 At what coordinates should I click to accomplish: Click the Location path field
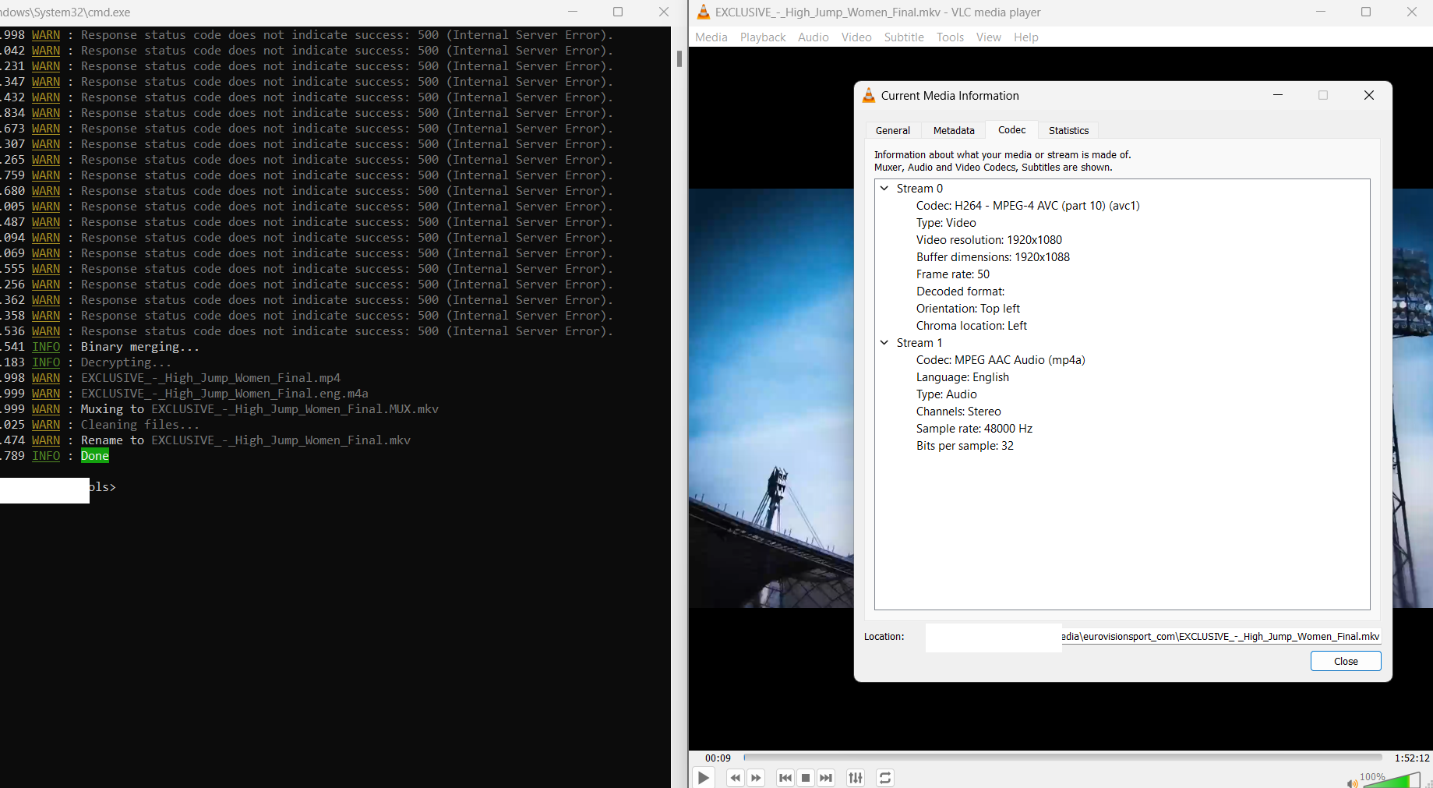1219,637
